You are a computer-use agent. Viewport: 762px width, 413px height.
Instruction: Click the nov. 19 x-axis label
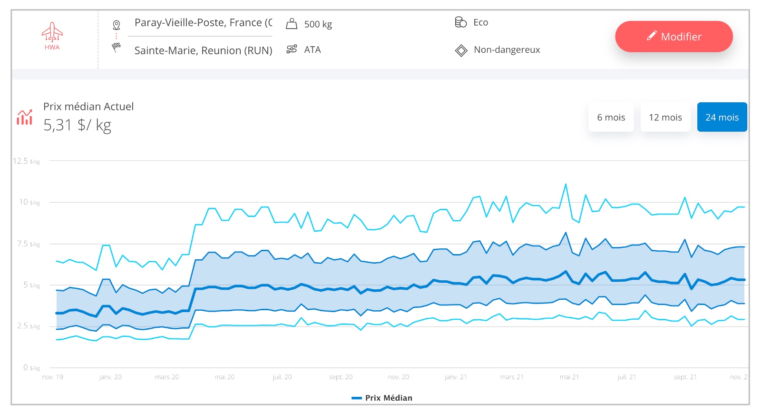[x=52, y=377]
